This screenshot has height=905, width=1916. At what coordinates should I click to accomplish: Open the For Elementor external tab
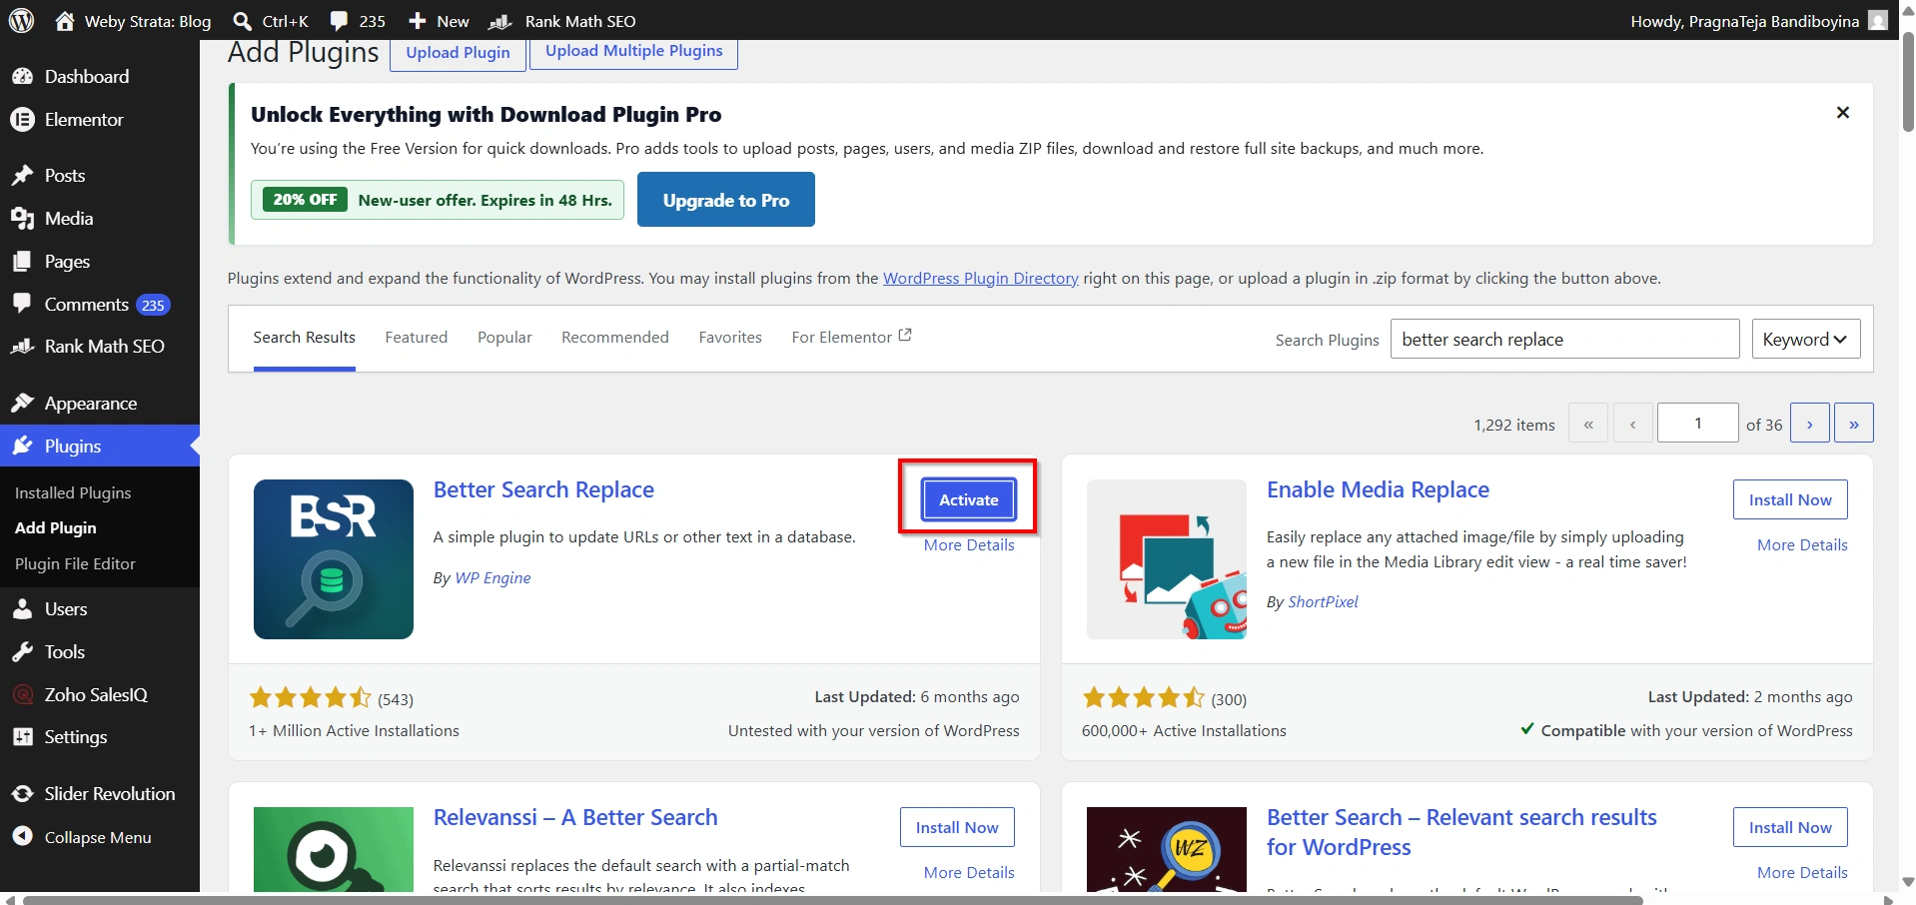pyautogui.click(x=851, y=339)
